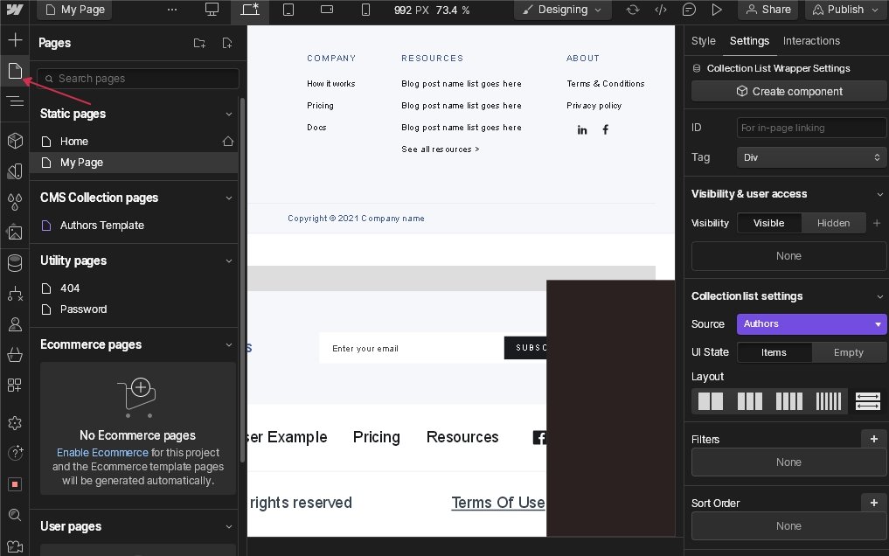Set Visibility to Hidden
889x556 pixels.
(833, 223)
